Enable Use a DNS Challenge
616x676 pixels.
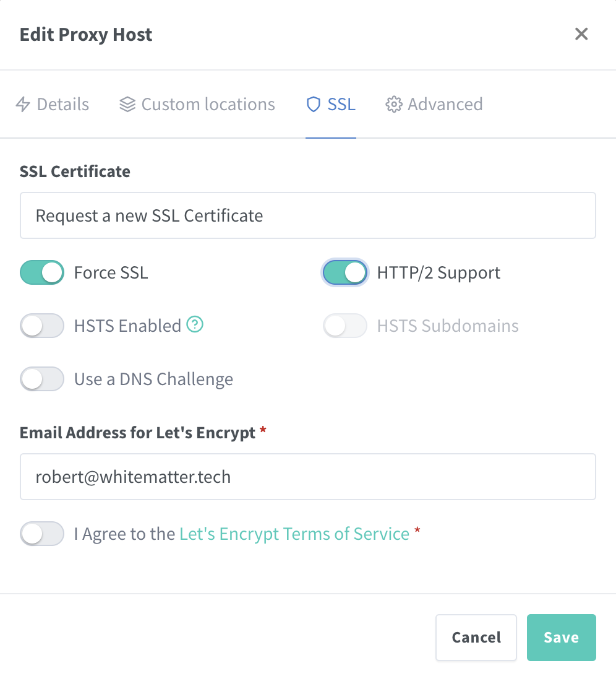click(x=42, y=379)
